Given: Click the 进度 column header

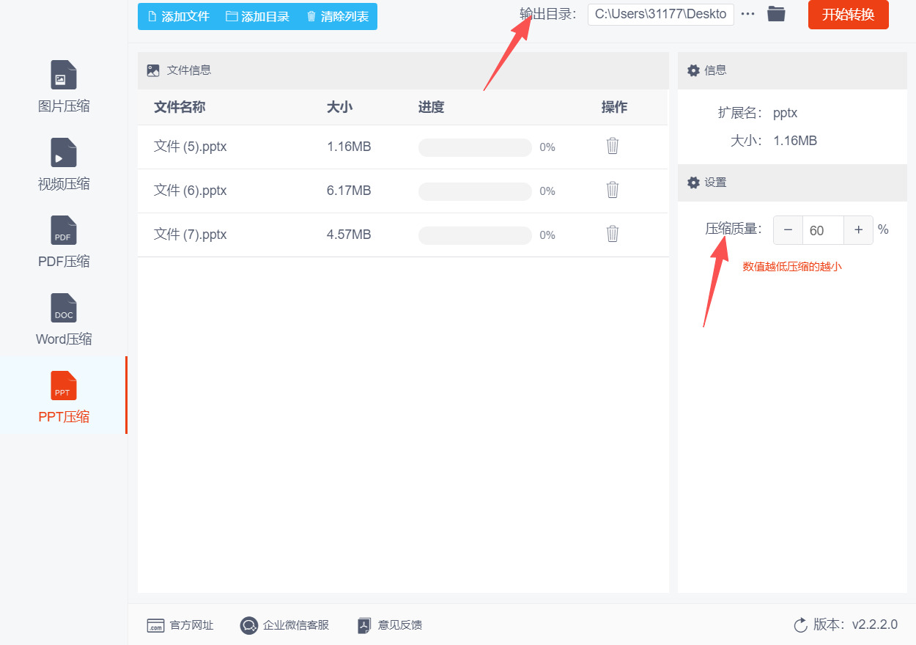Looking at the screenshot, I should [x=431, y=107].
